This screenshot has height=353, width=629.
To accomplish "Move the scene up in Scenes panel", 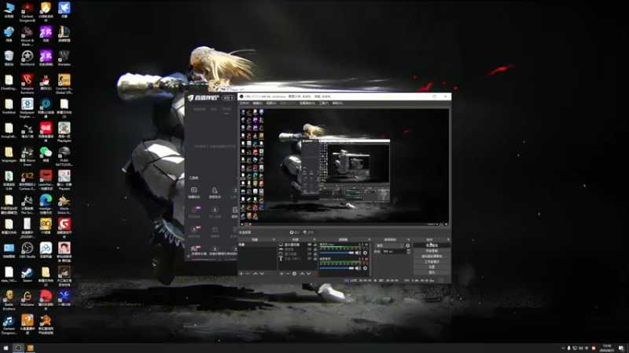I will tap(255, 274).
